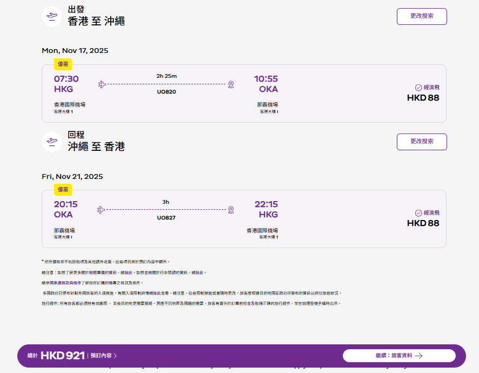The width and height of the screenshot is (479, 373).
Task: Click the plane icon on flight UO820
Action: (102, 84)
